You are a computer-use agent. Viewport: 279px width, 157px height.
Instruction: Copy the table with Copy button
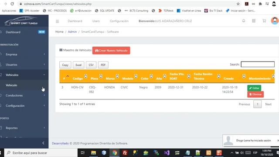coord(65,65)
